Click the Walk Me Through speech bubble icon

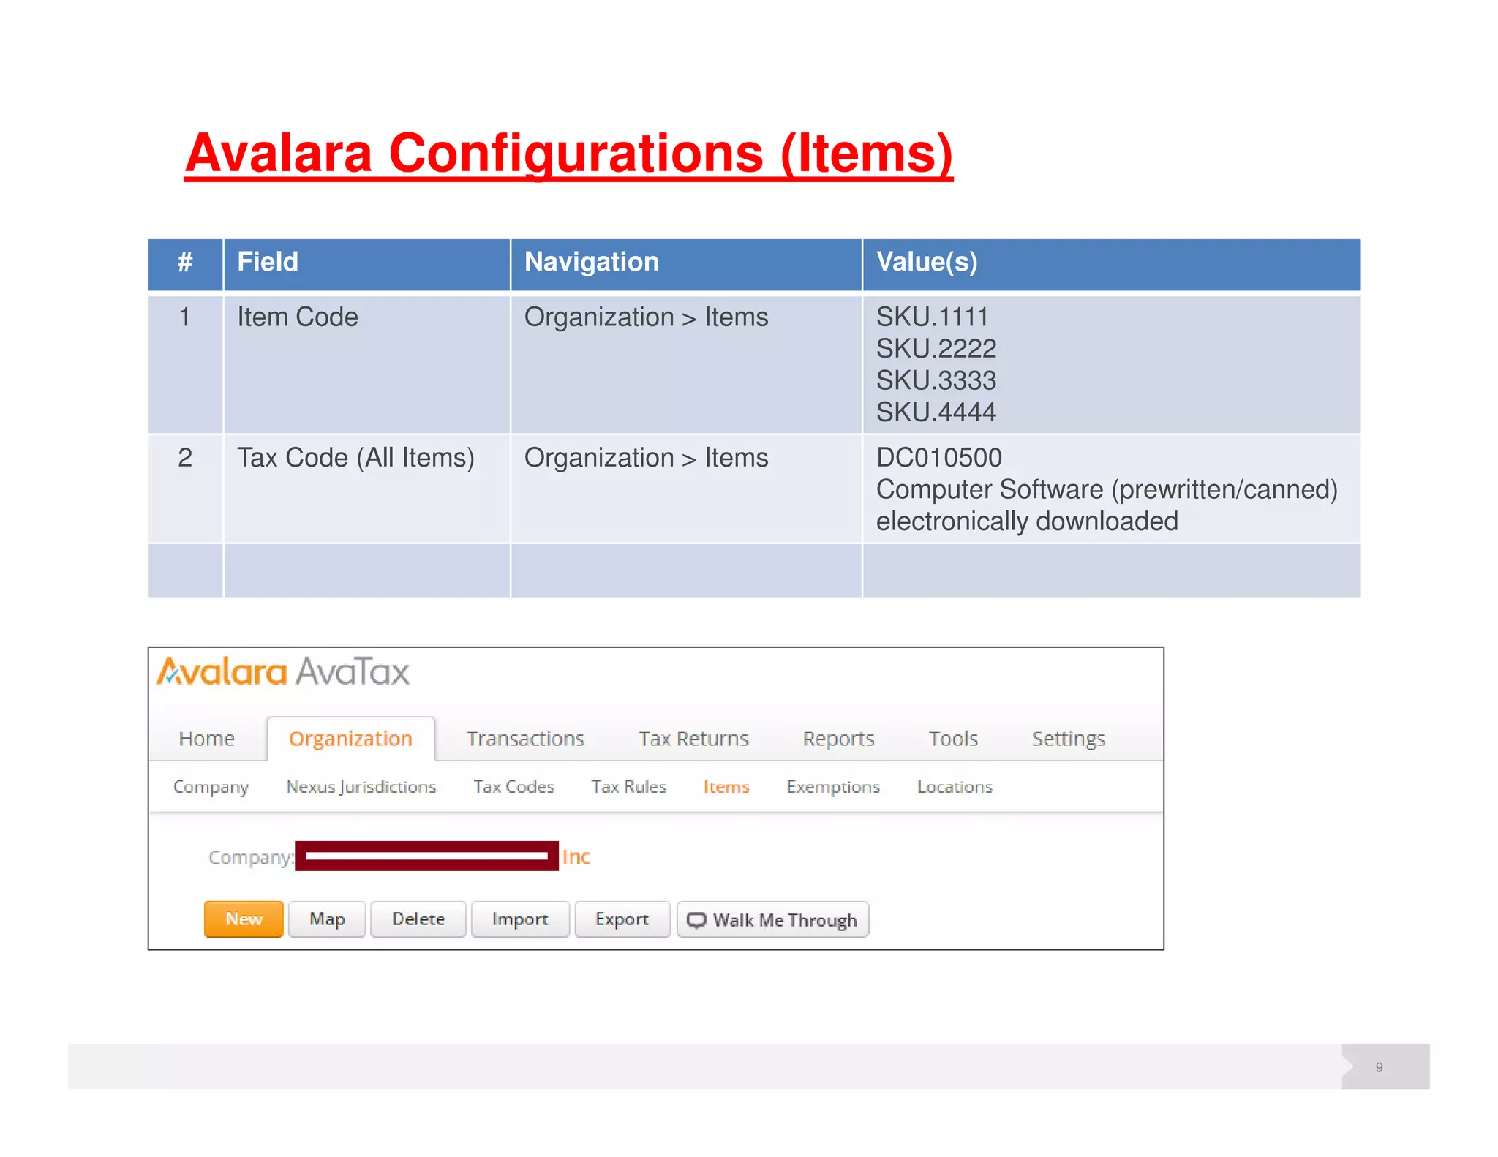(x=696, y=920)
